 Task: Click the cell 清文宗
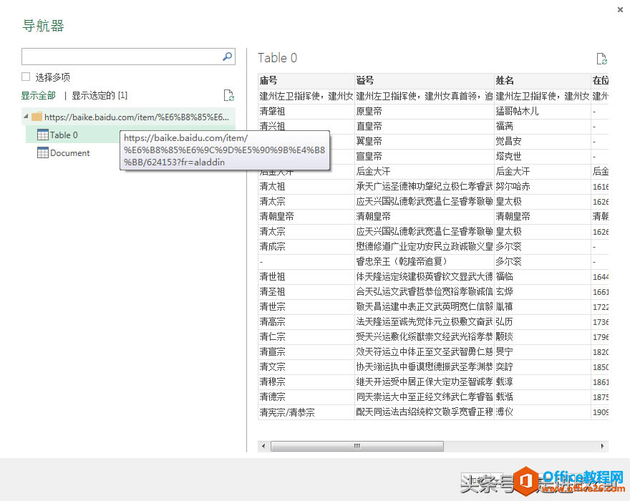point(306,367)
